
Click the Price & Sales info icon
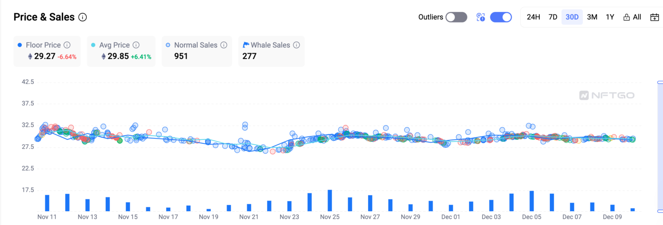tap(83, 17)
